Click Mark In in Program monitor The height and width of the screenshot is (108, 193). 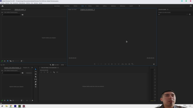pos(98,64)
